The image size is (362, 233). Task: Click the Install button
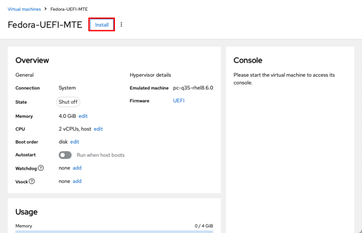pyautogui.click(x=101, y=25)
